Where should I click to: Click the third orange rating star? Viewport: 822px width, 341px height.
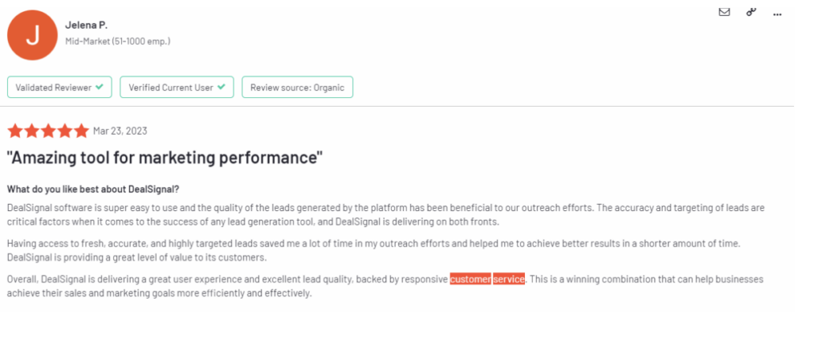pos(48,131)
